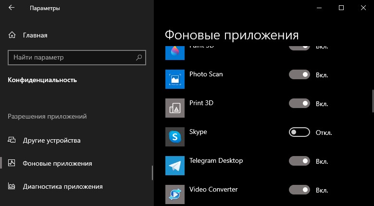Click the Другие устройства icon
Image resolution: width=374 pixels, height=206 pixels.
(12, 140)
